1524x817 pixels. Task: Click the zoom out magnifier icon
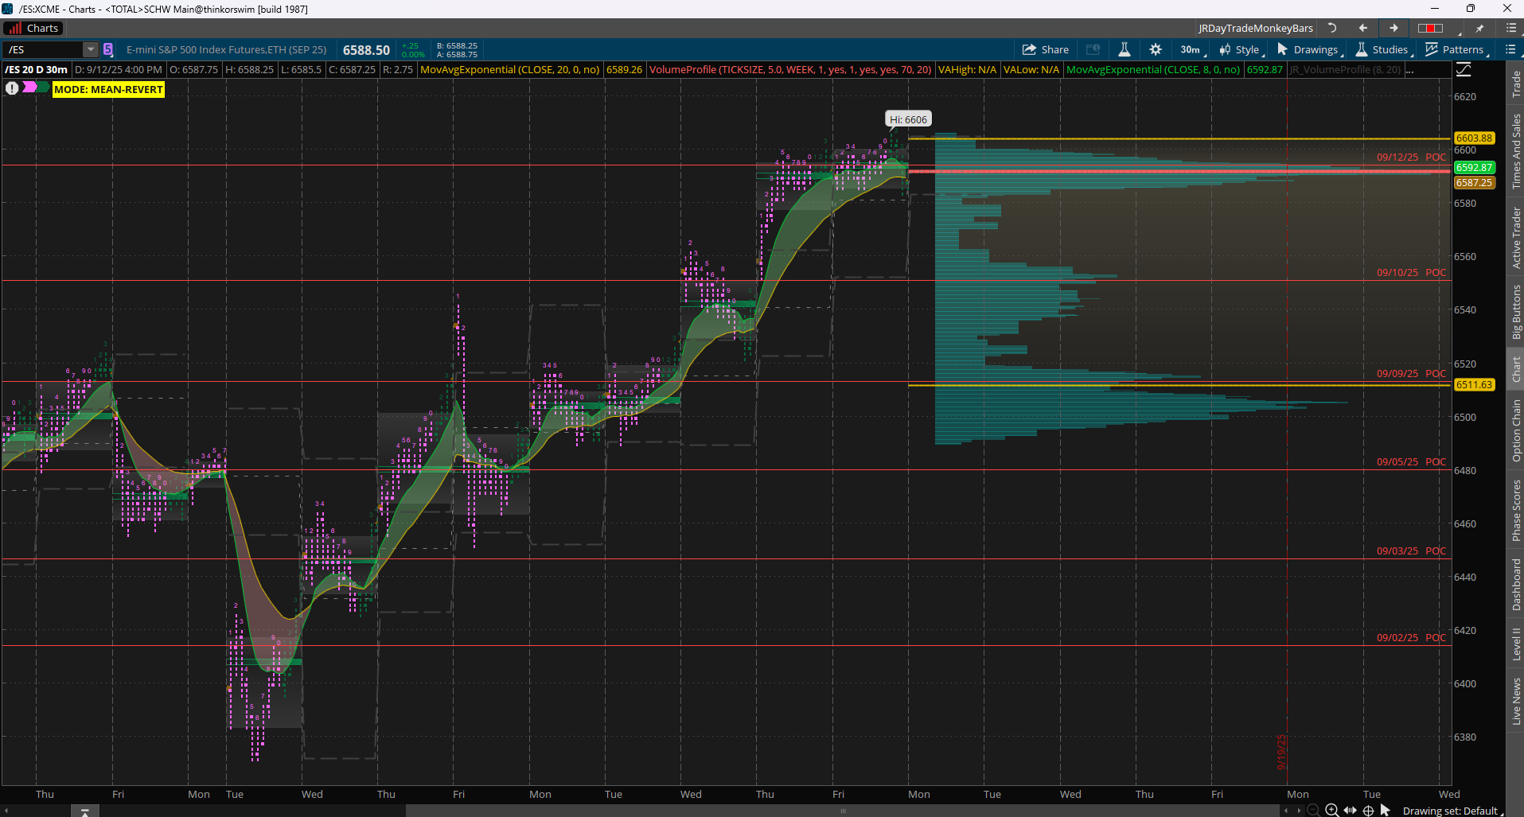[1313, 810]
